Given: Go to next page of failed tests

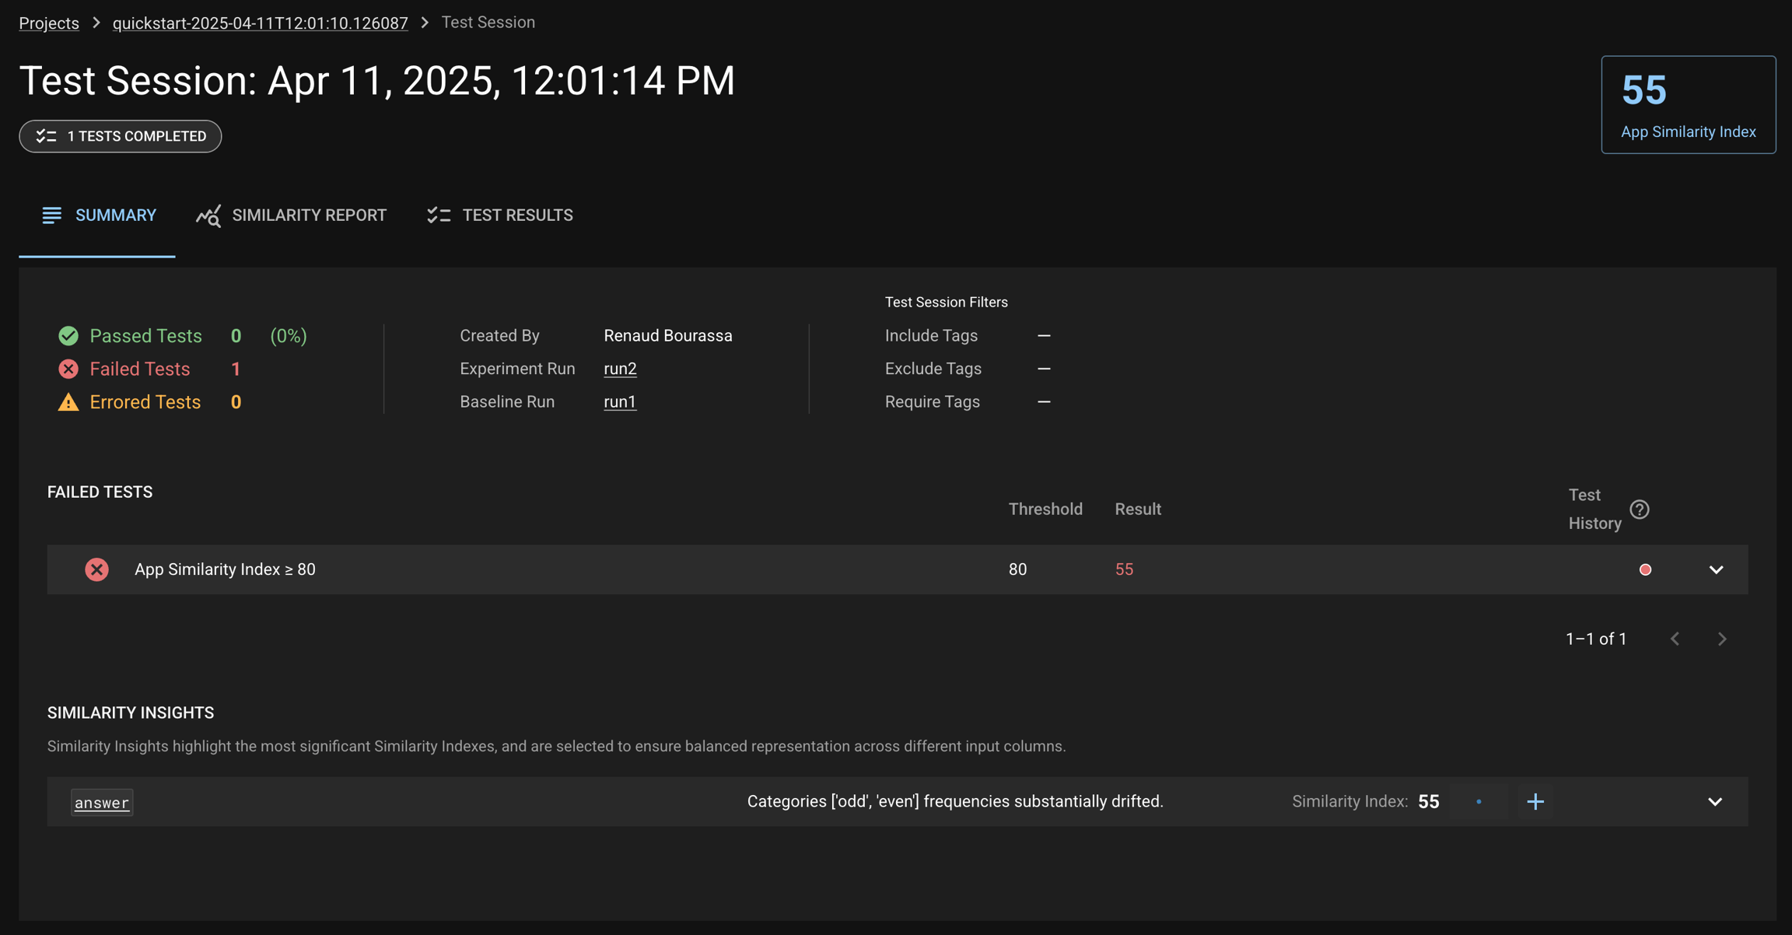Looking at the screenshot, I should [1722, 639].
